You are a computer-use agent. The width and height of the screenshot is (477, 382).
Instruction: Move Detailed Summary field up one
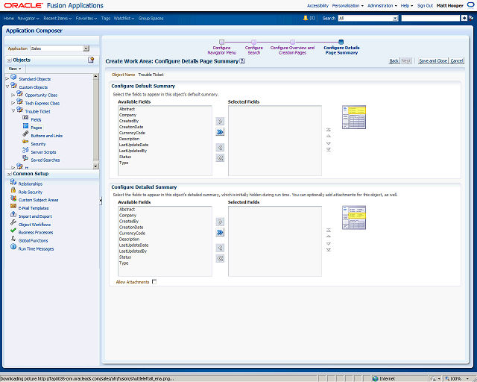point(329,237)
